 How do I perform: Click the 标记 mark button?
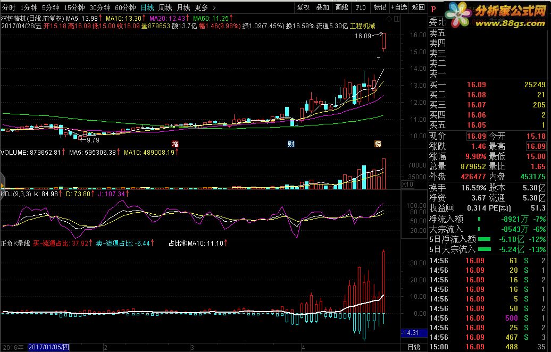(380, 7)
